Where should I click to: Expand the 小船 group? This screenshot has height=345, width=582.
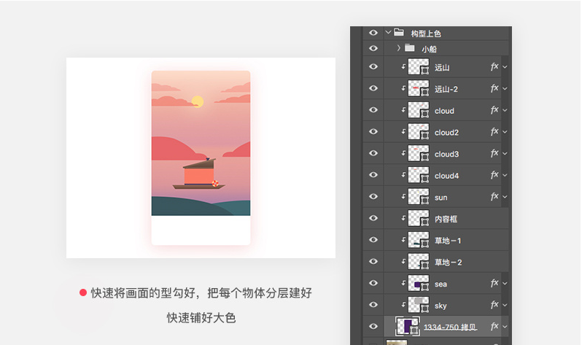tap(399, 48)
